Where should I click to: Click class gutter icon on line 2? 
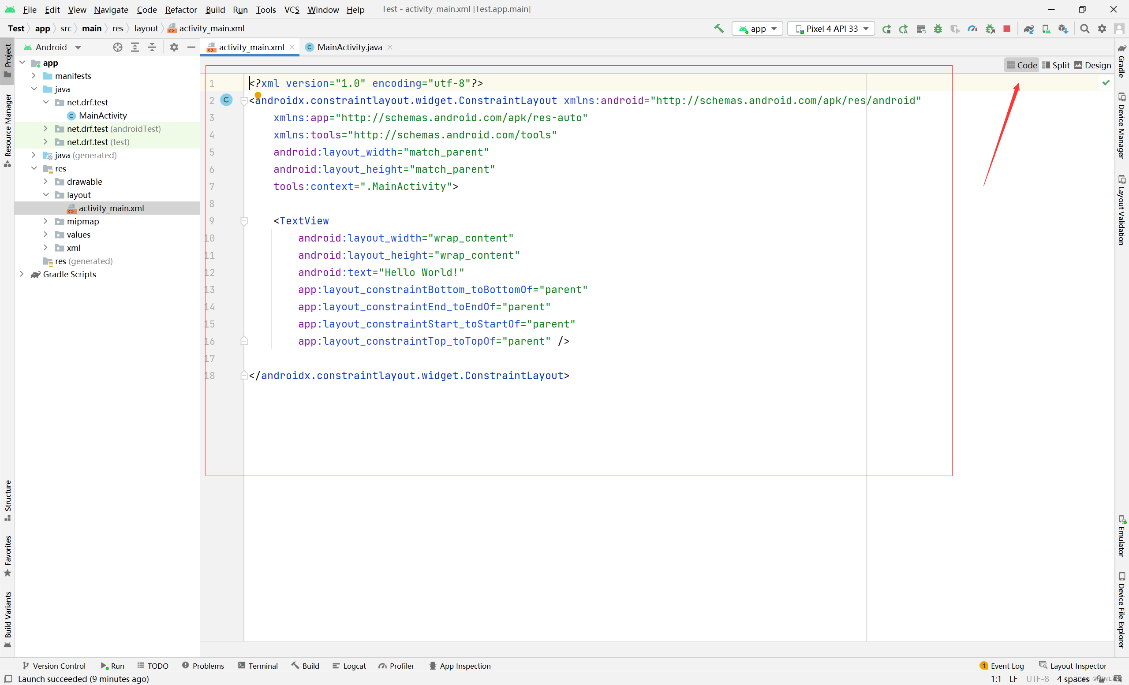[x=226, y=100]
